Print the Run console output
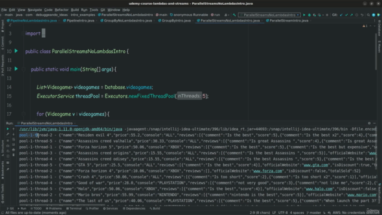The image size is (382, 215). point(13,150)
